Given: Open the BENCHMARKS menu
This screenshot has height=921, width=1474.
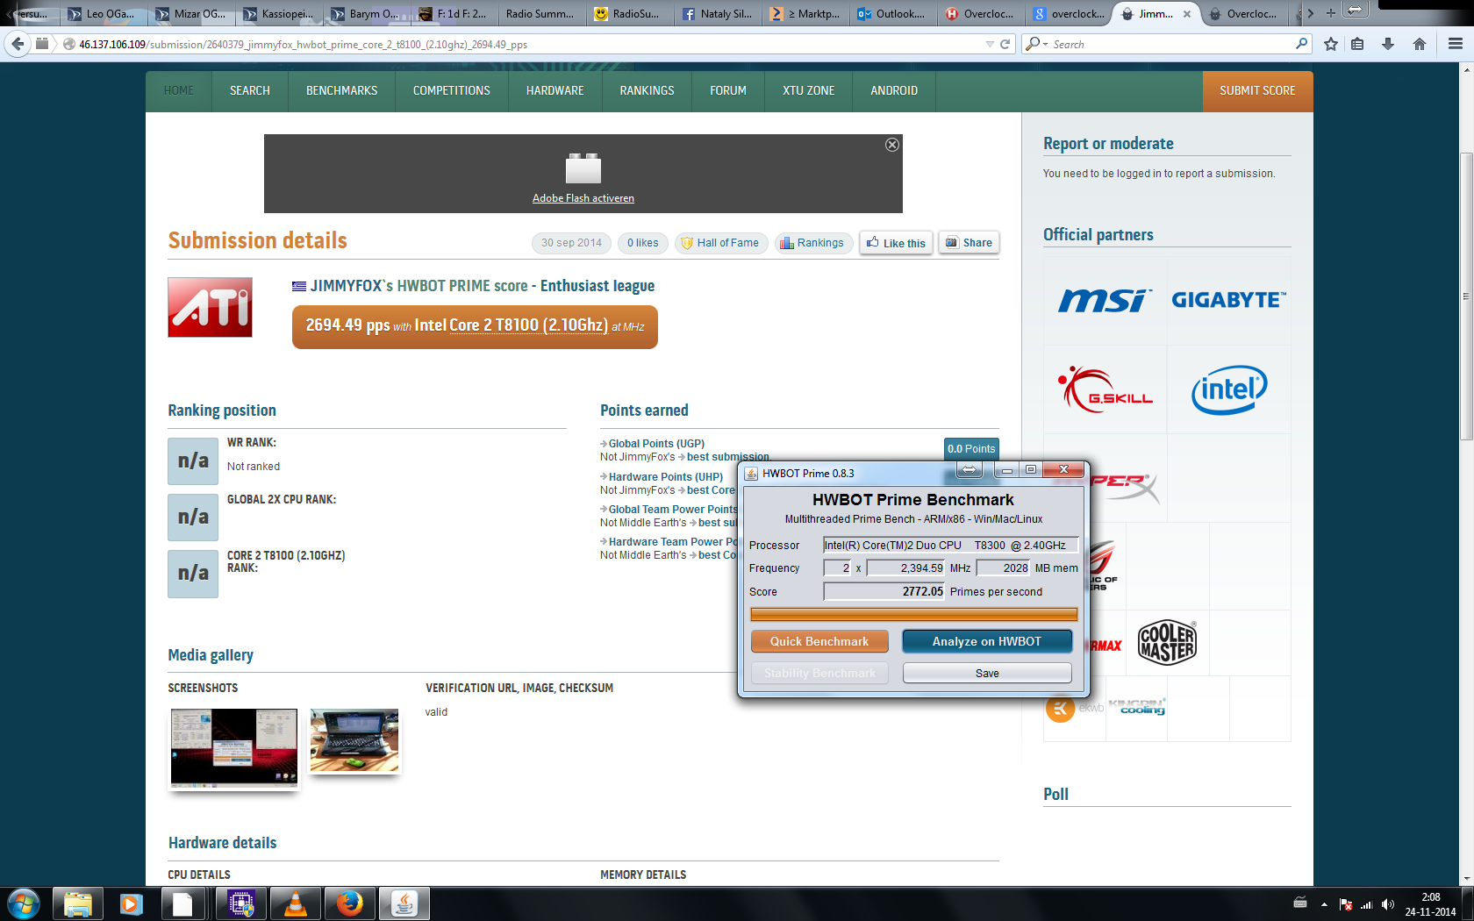Looking at the screenshot, I should coord(342,91).
